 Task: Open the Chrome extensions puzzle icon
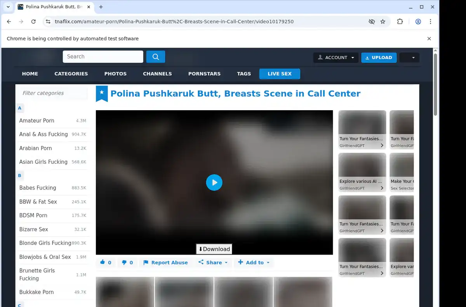point(400,22)
